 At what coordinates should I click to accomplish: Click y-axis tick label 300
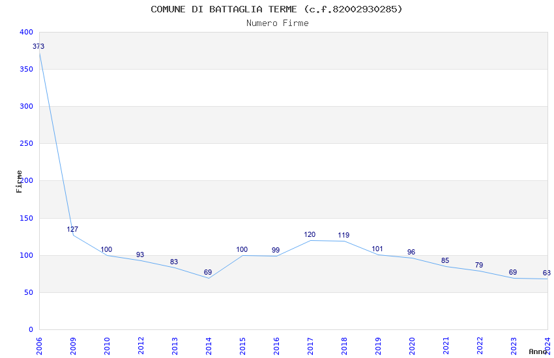point(27,106)
